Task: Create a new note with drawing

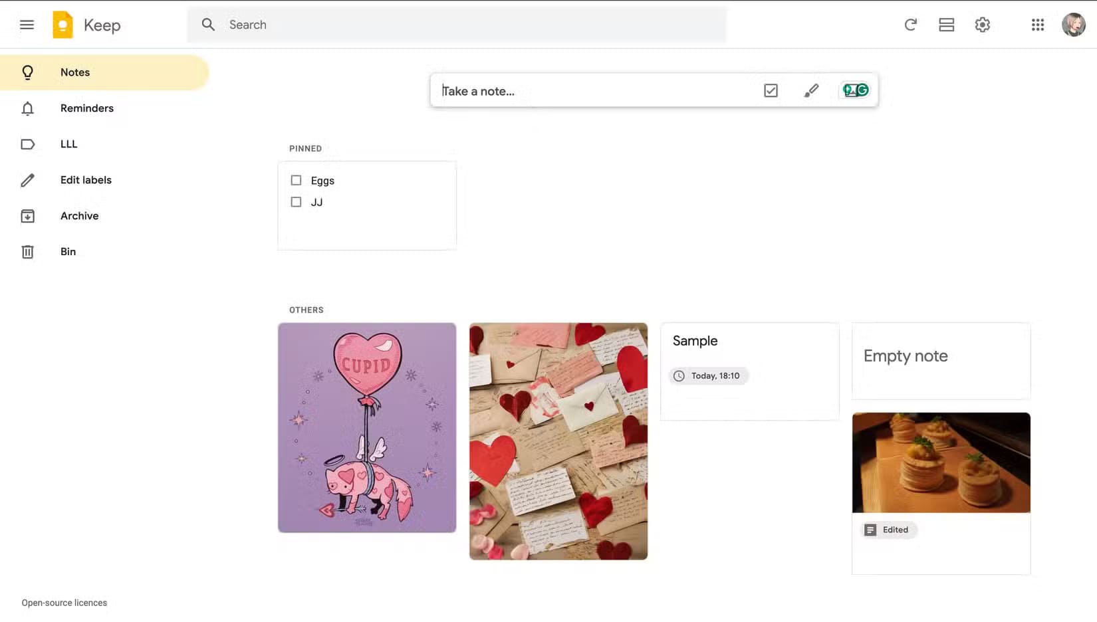Action: click(x=811, y=90)
